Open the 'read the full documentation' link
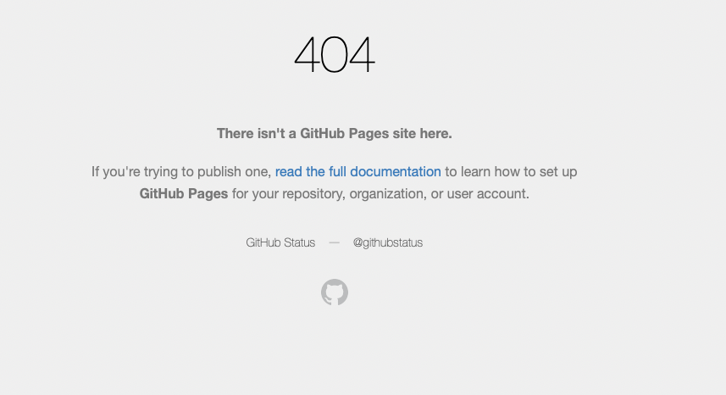 (x=357, y=171)
